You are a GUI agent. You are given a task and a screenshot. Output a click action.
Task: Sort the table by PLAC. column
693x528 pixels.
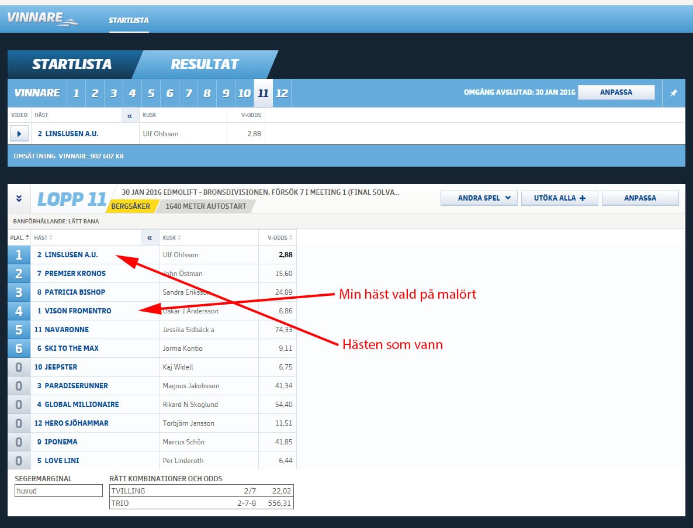[x=18, y=237]
